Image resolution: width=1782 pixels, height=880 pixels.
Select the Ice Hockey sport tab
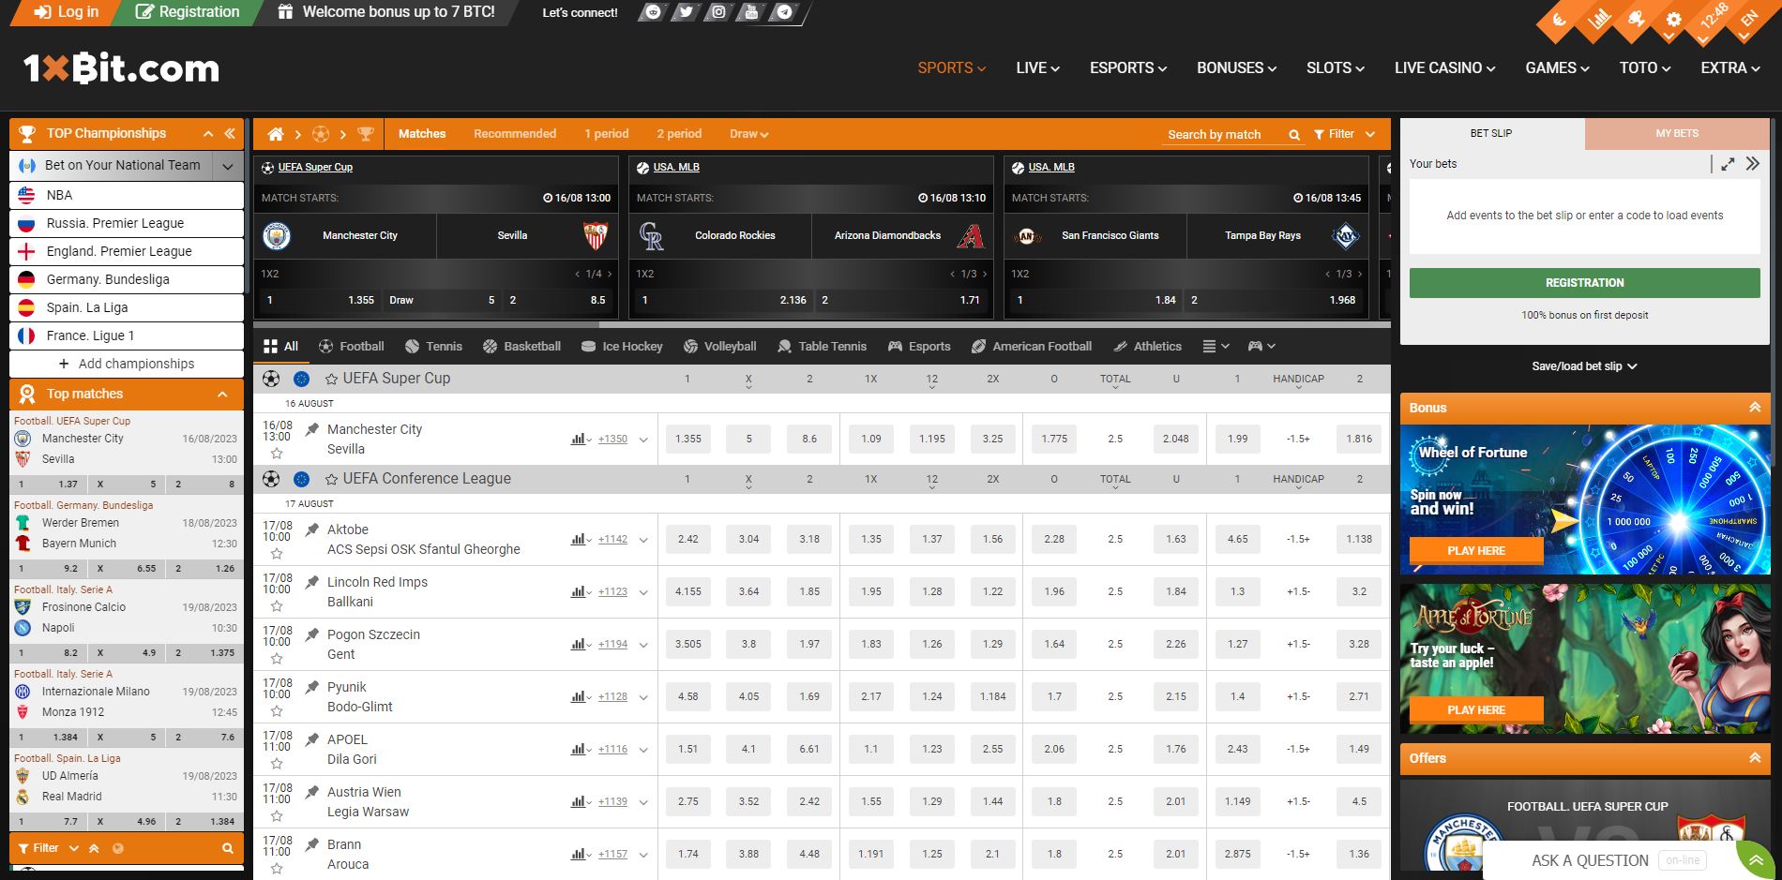click(x=622, y=347)
